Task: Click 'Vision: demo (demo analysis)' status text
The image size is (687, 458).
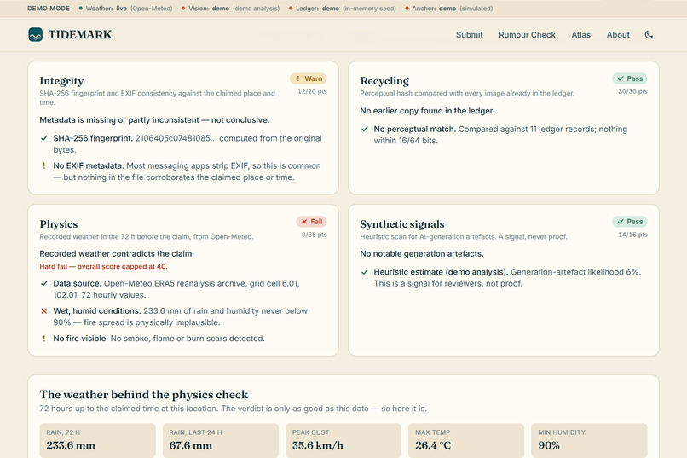Action: tap(234, 9)
